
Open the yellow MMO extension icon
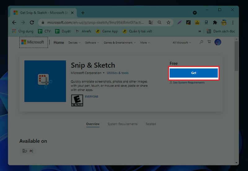[x=197, y=23]
